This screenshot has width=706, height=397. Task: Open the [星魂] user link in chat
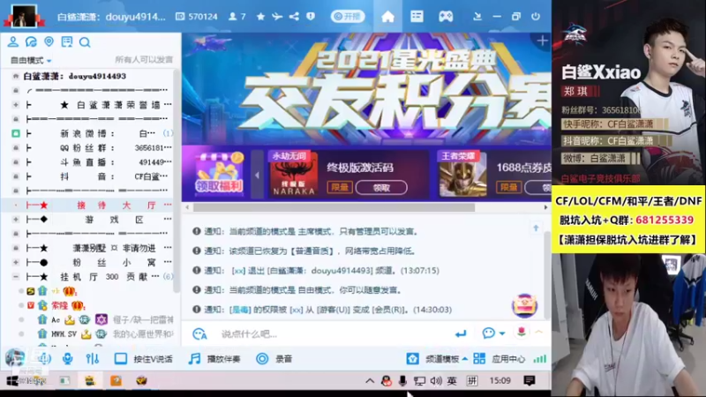[x=240, y=310]
